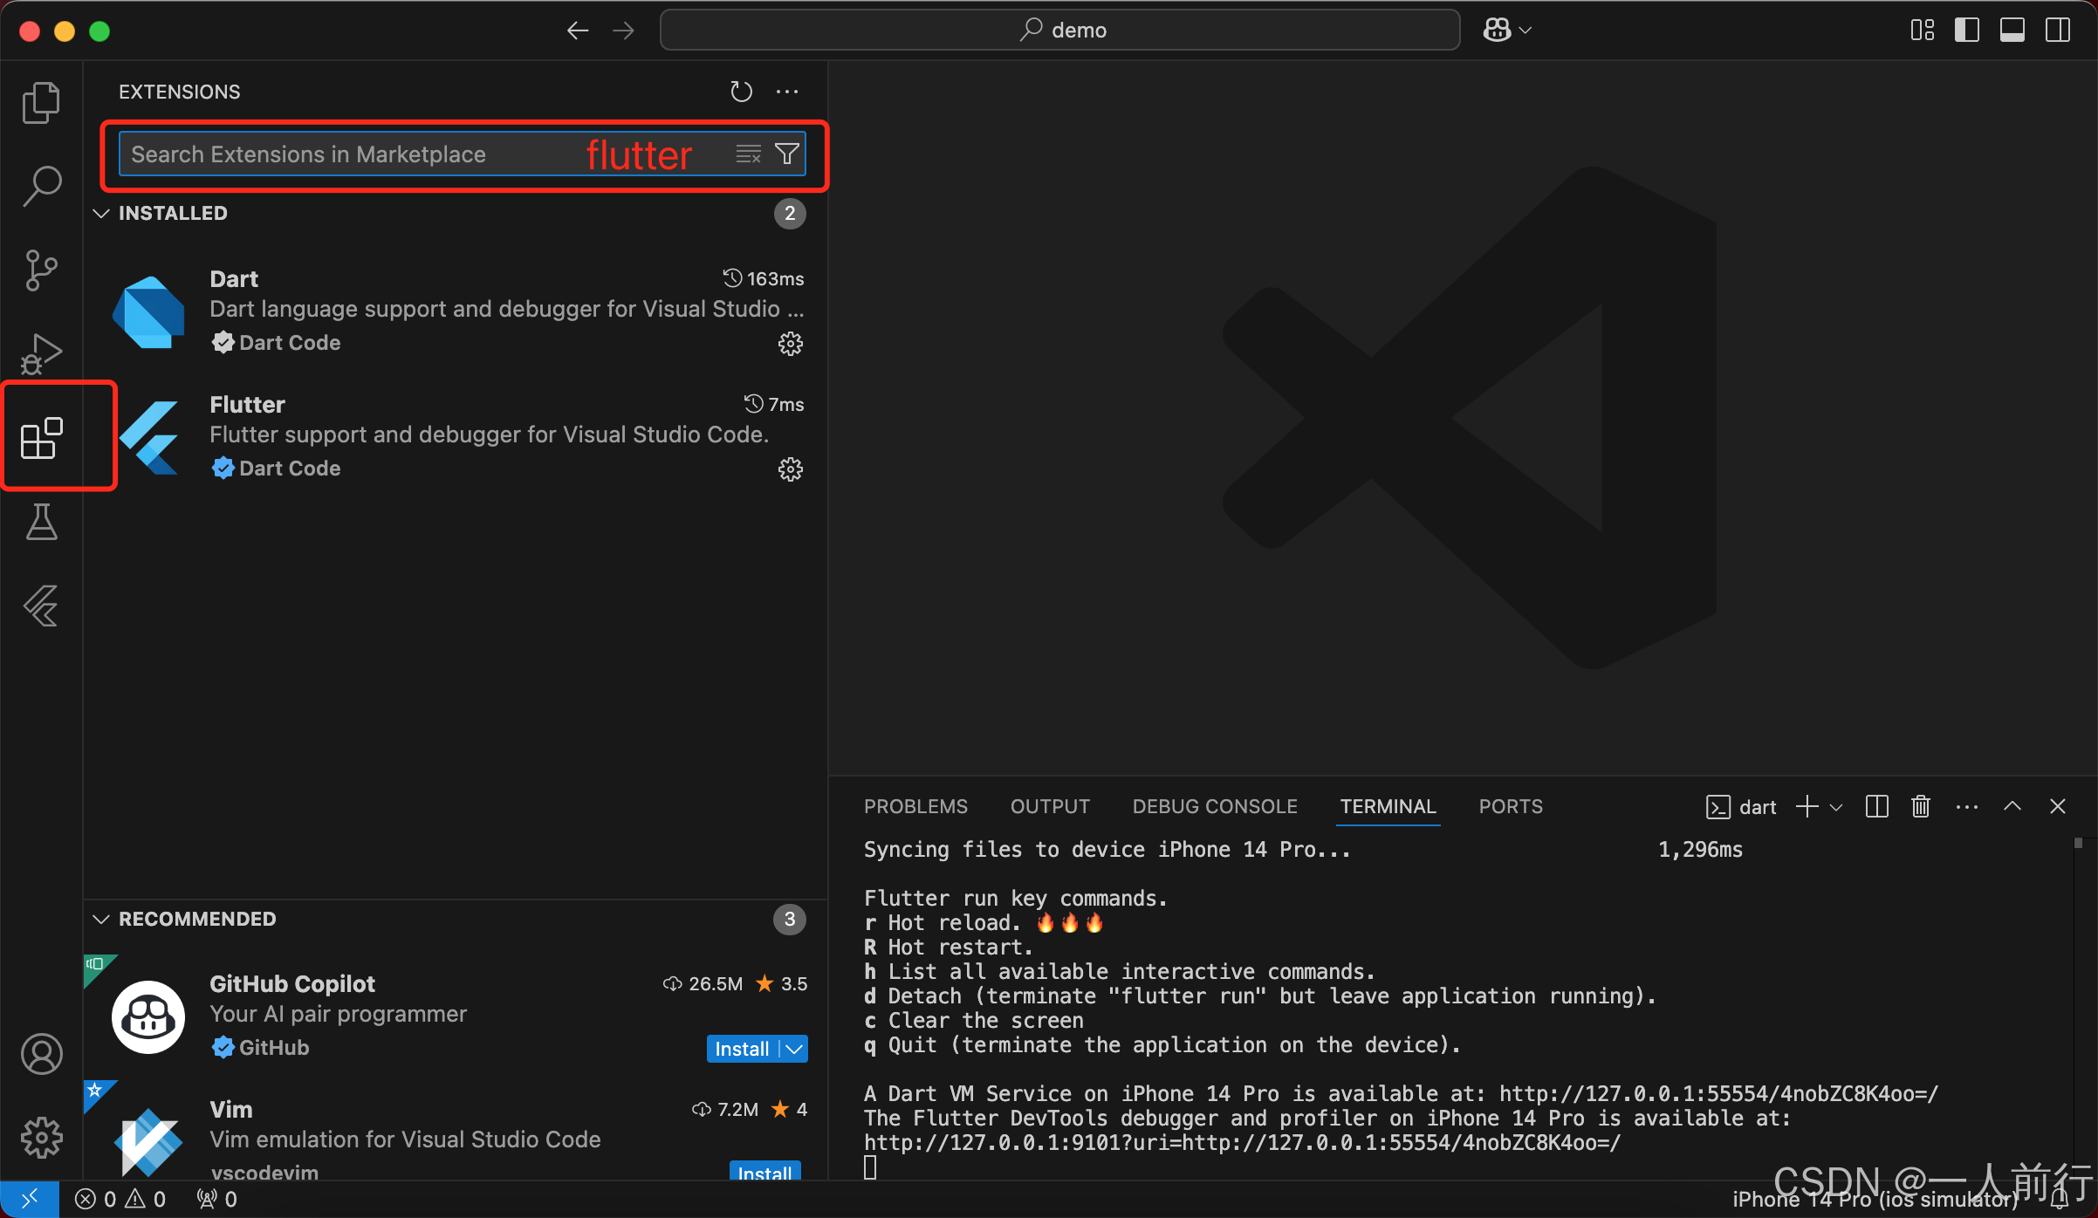Image resolution: width=2098 pixels, height=1218 pixels.
Task: Show errors and warnings from status bar
Action: point(120,1200)
